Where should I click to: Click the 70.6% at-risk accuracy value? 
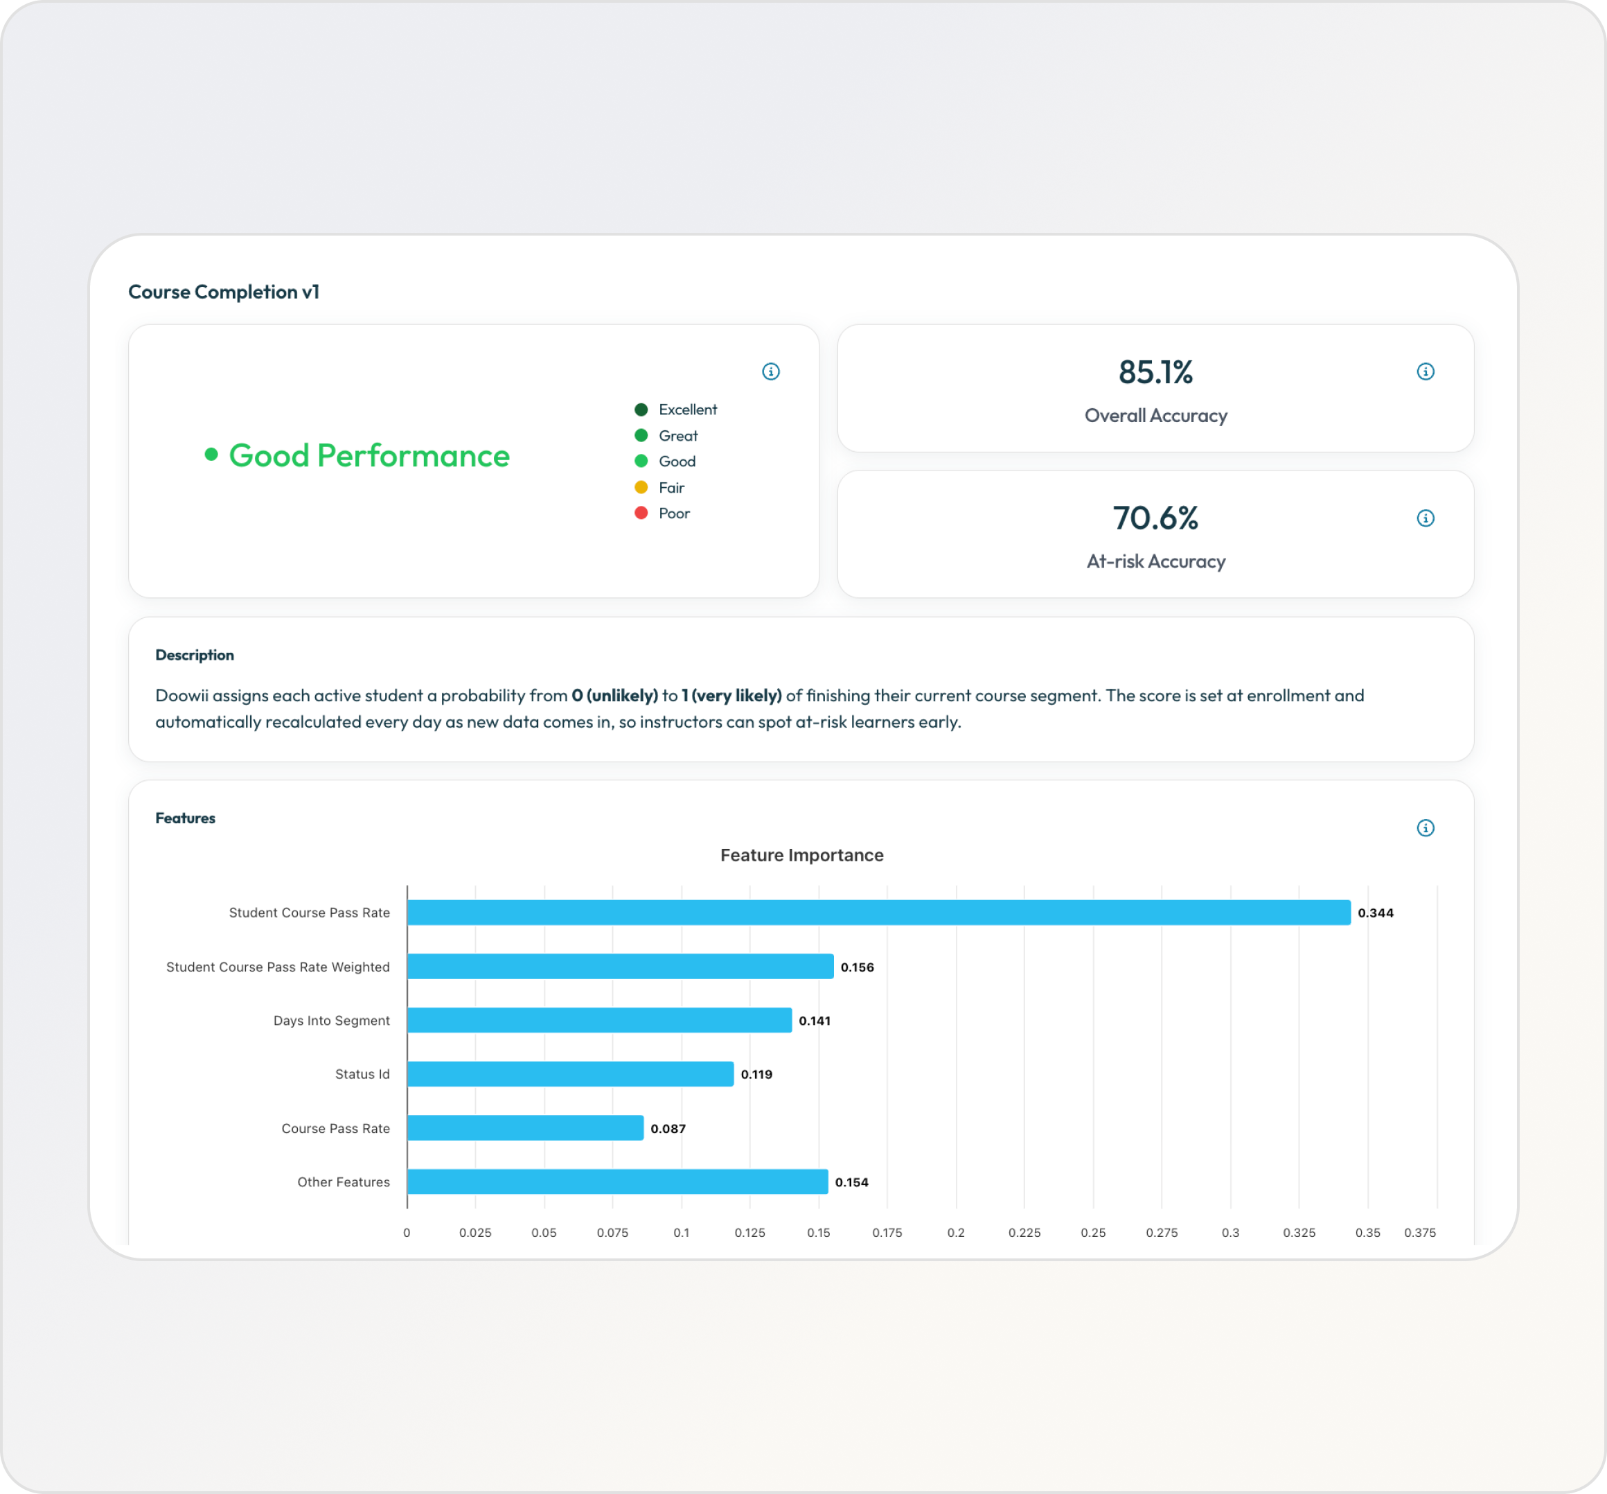coord(1155,518)
